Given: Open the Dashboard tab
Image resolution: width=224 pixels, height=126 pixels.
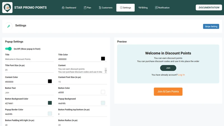Looking at the screenshot, I should [69, 8].
